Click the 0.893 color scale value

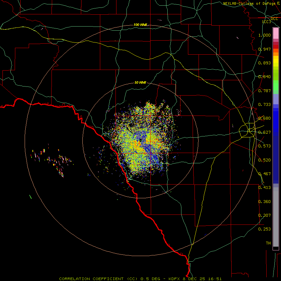[264, 63]
